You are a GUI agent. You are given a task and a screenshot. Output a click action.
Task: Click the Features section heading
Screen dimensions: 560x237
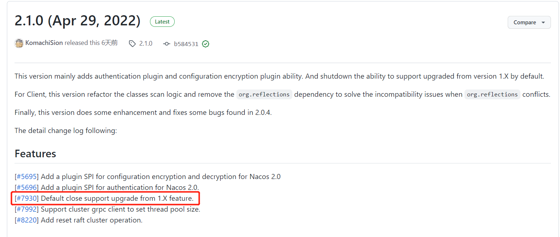[x=35, y=154]
